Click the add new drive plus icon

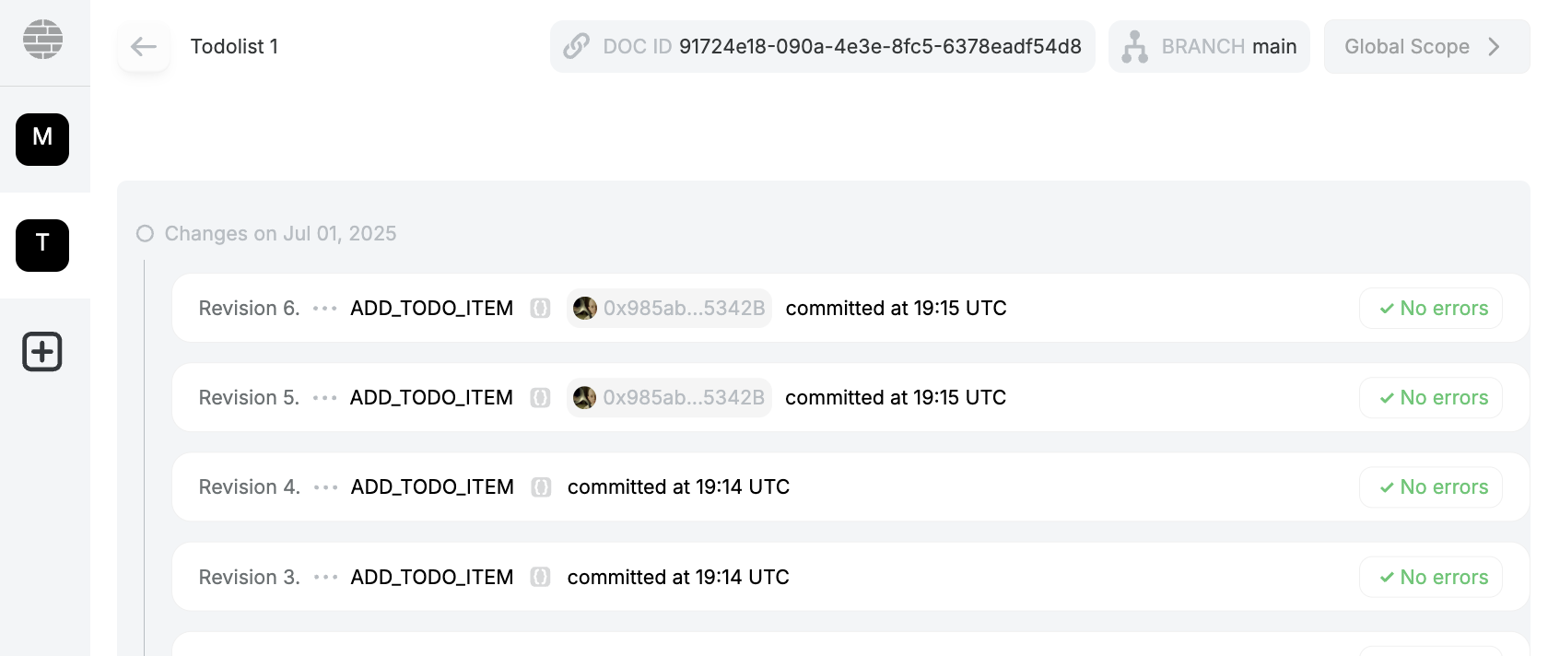coord(42,352)
